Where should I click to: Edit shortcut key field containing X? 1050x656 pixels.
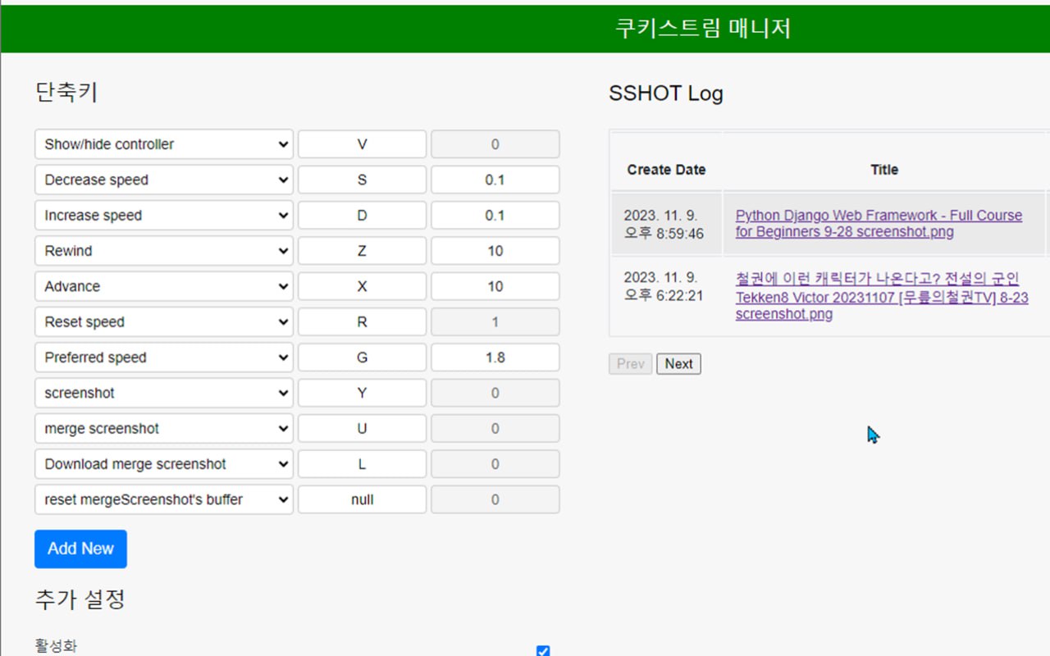pyautogui.click(x=362, y=286)
